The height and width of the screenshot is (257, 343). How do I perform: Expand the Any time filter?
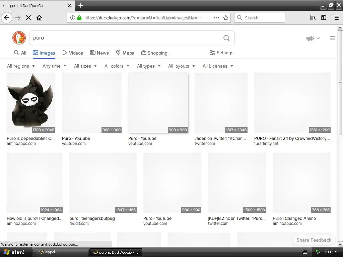tap(54, 66)
